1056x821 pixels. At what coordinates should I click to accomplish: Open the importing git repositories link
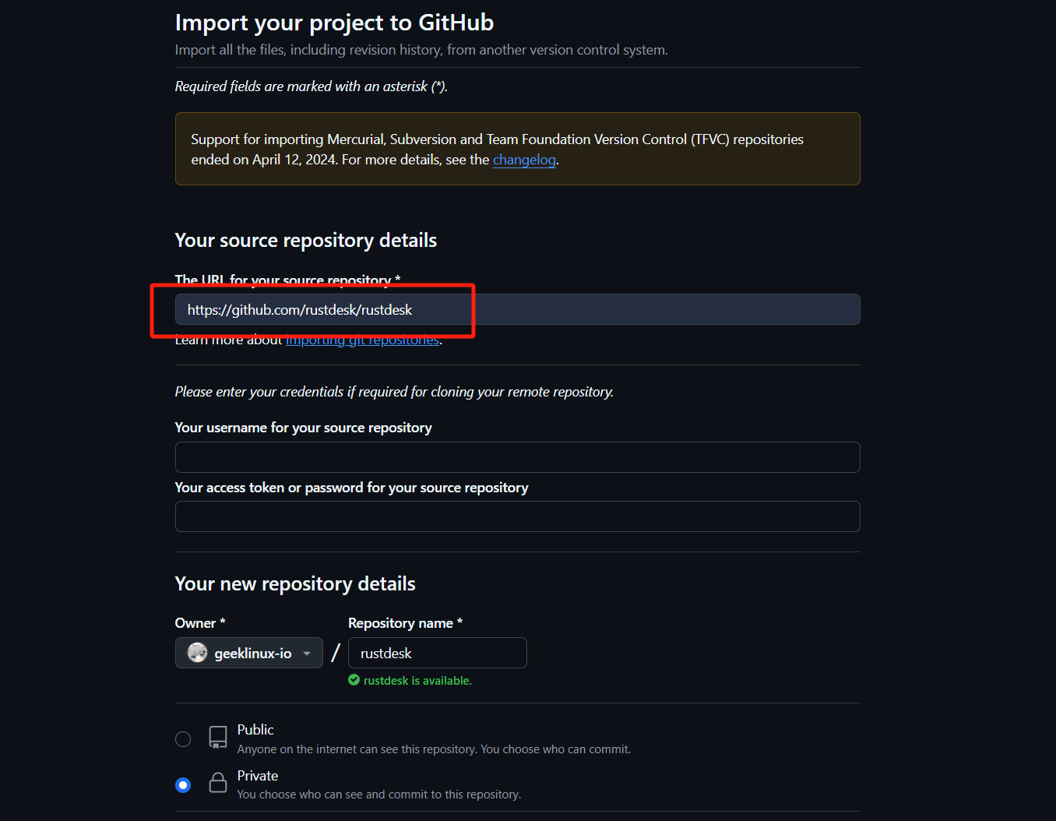362,340
